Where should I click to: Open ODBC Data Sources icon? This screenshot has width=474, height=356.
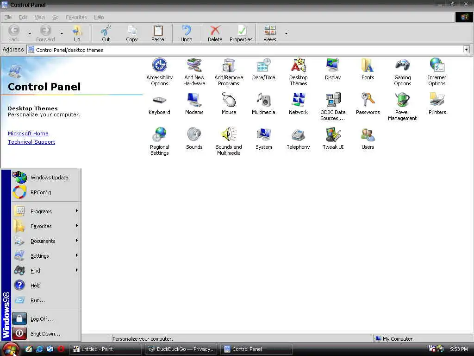click(x=333, y=107)
